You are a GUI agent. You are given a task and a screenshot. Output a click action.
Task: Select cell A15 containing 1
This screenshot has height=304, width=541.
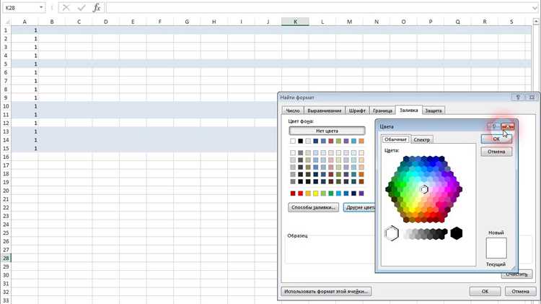coord(25,148)
